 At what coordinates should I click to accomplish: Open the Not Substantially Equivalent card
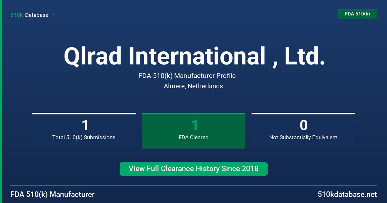[303, 130]
